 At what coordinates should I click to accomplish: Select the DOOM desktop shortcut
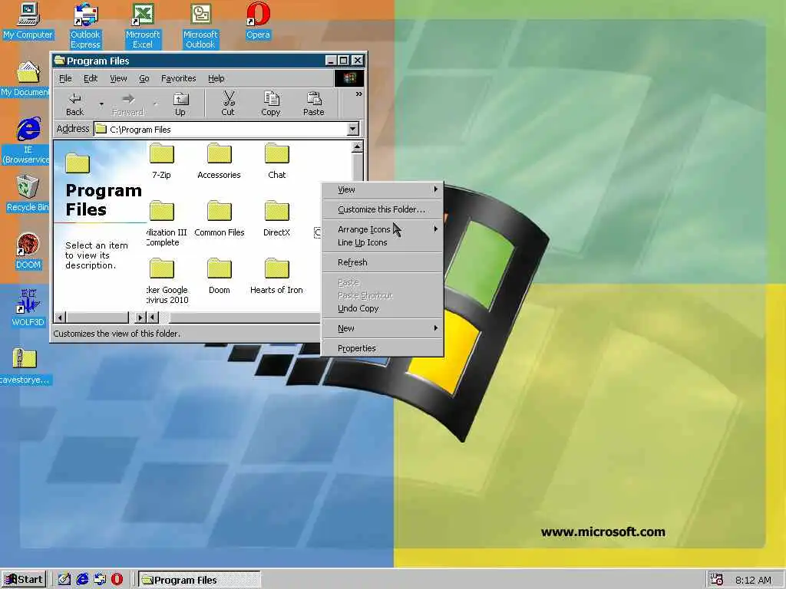click(28, 252)
